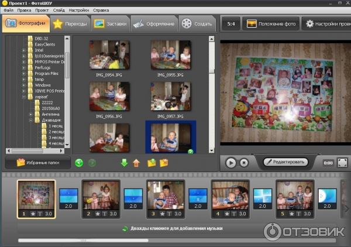Click the green back navigation arrow
The width and height of the screenshot is (351, 247).
(x=79, y=163)
